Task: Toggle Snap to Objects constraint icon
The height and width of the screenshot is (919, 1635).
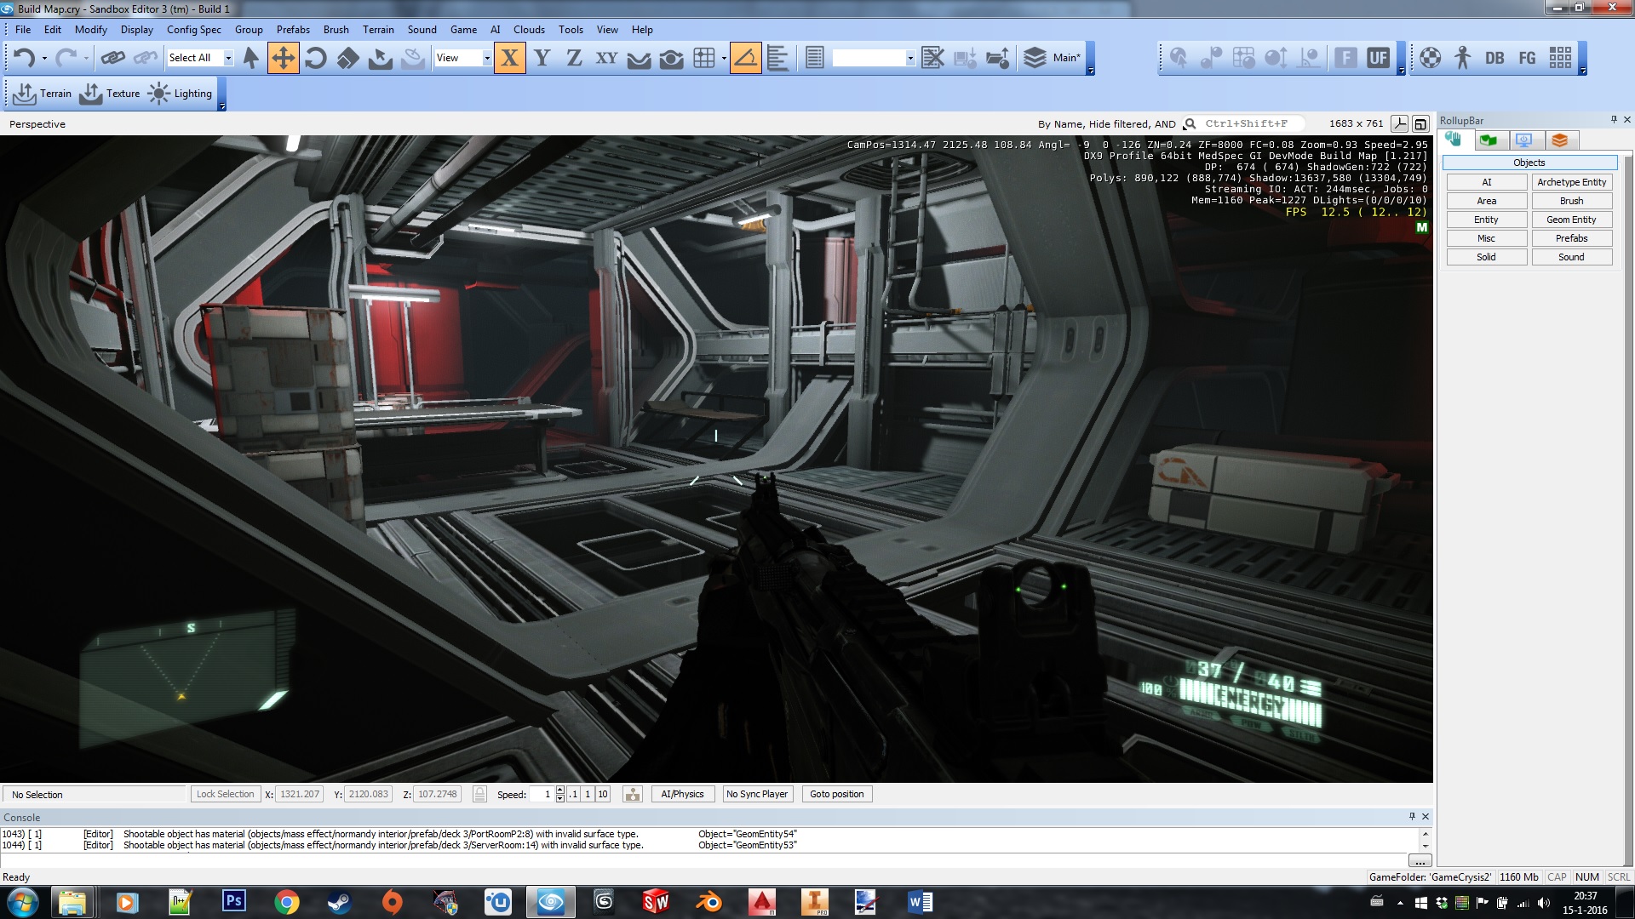Action: (x=671, y=58)
